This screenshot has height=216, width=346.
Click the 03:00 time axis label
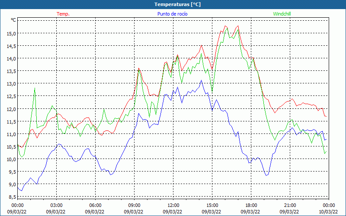point(57,206)
